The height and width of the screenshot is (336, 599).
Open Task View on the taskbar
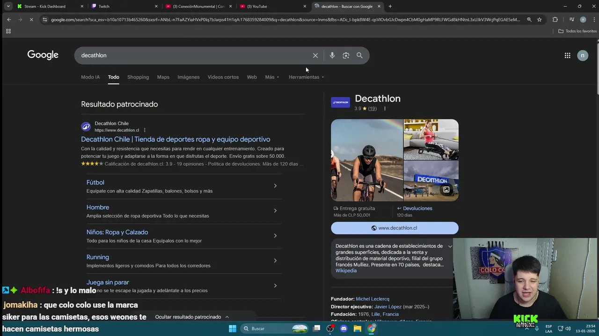tap(317, 329)
